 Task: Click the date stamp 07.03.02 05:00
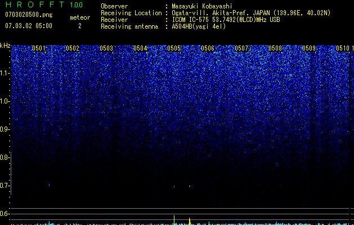pyautogui.click(x=29, y=26)
